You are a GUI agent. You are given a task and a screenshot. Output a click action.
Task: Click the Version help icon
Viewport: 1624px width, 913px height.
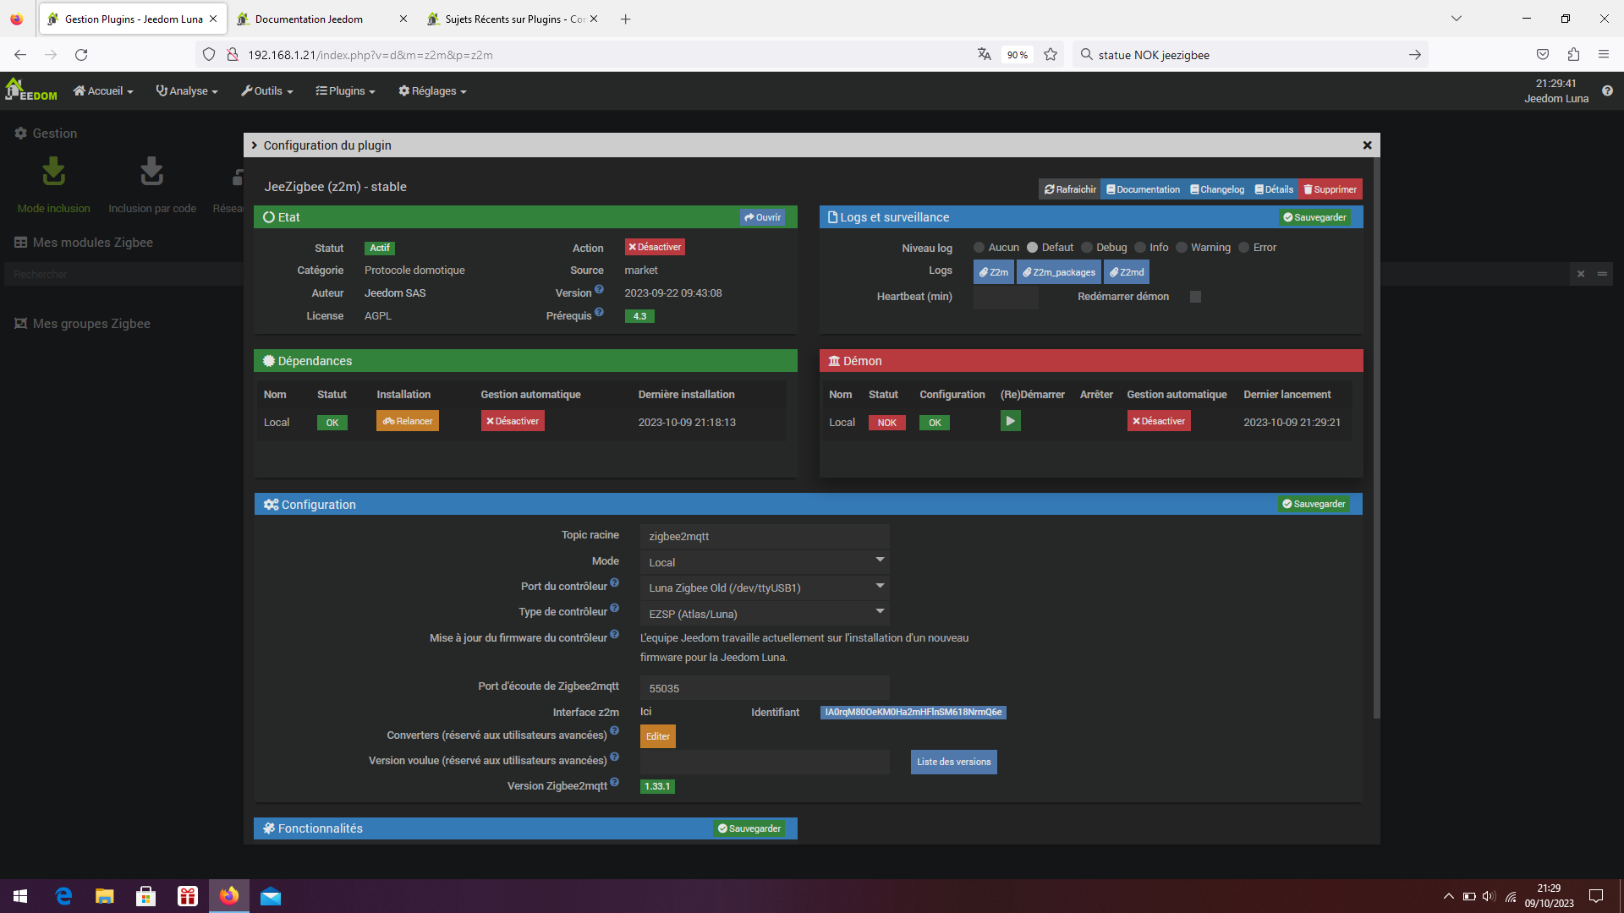click(x=599, y=289)
